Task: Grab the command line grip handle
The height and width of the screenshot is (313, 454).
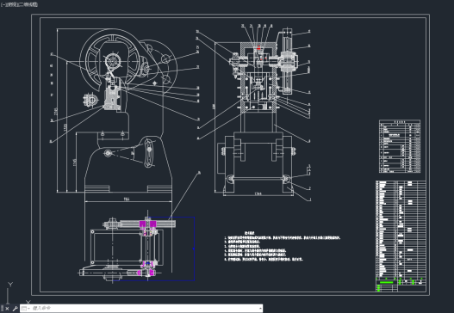Action: point(2,309)
